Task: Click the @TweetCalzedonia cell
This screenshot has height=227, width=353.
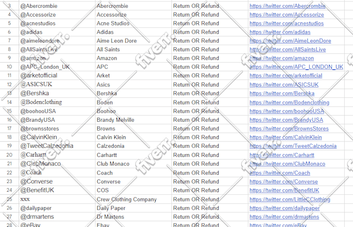Action: (57, 146)
